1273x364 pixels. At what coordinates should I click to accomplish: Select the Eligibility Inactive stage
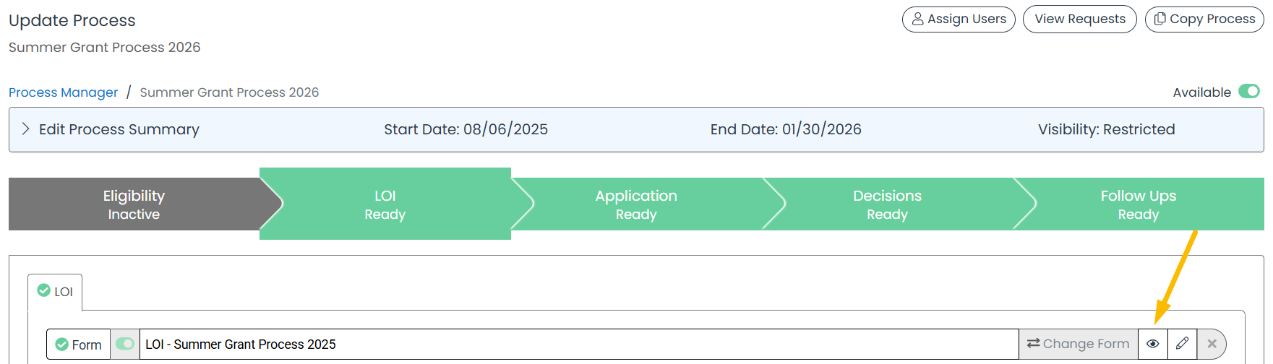tap(134, 204)
